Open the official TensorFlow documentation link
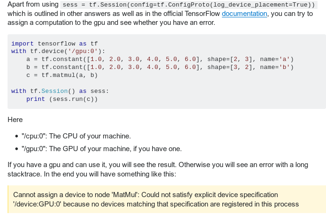This screenshot has height=214, width=326. click(244, 14)
